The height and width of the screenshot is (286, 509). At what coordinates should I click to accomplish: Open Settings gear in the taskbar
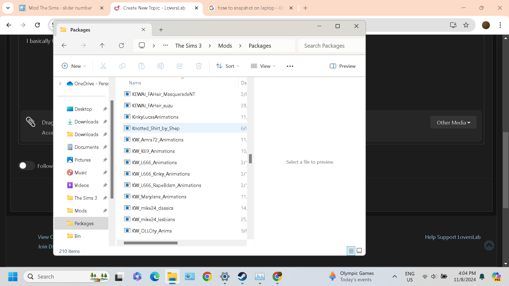click(225, 277)
